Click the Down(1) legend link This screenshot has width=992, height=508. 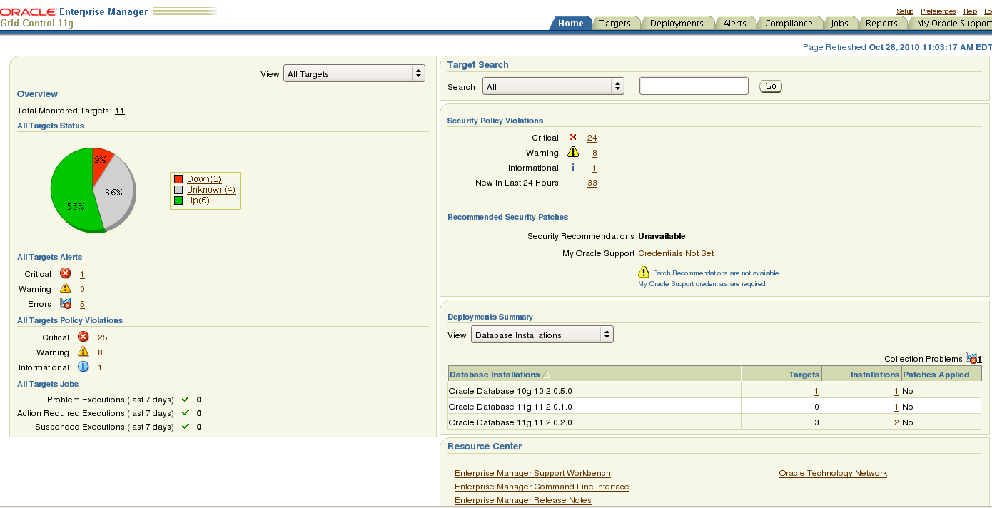204,179
